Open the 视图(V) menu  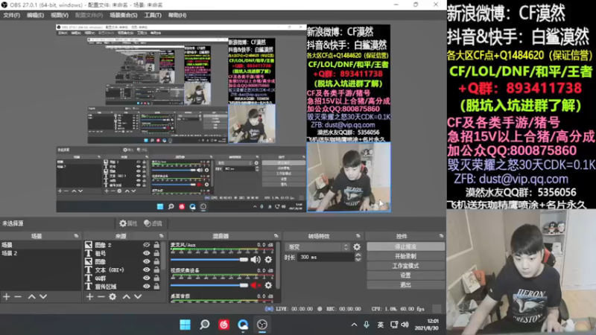point(60,15)
